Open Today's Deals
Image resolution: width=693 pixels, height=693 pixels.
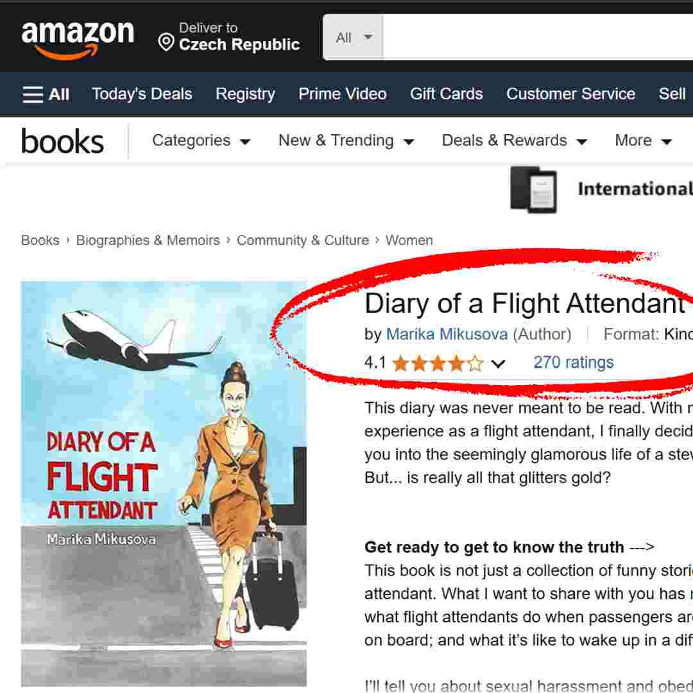tap(142, 94)
